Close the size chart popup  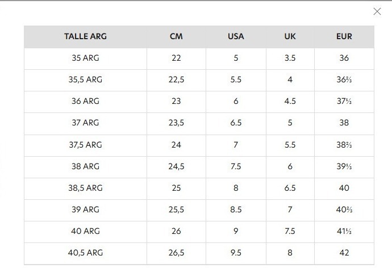[x=377, y=11]
